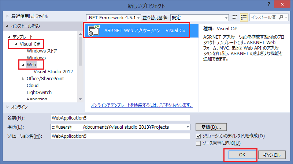Select the Visual C# tree label
Viewport: 293px width, 164px height.
coord(30,44)
